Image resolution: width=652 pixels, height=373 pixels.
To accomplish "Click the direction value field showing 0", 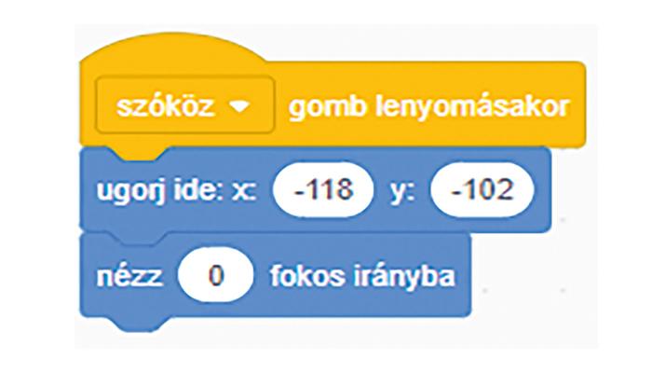I will 215,275.
